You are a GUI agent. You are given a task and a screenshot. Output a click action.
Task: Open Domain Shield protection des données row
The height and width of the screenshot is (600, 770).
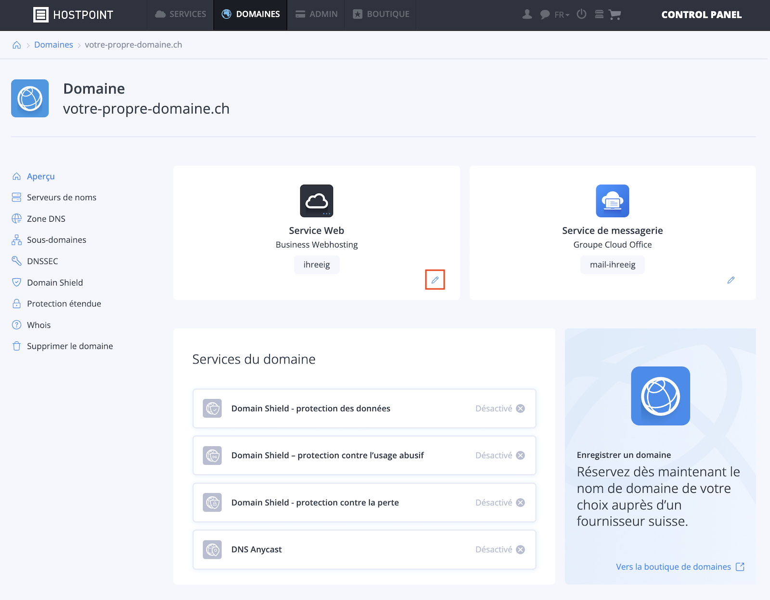click(x=364, y=409)
